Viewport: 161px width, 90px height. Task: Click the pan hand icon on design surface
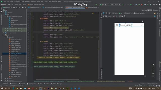tap(153, 65)
